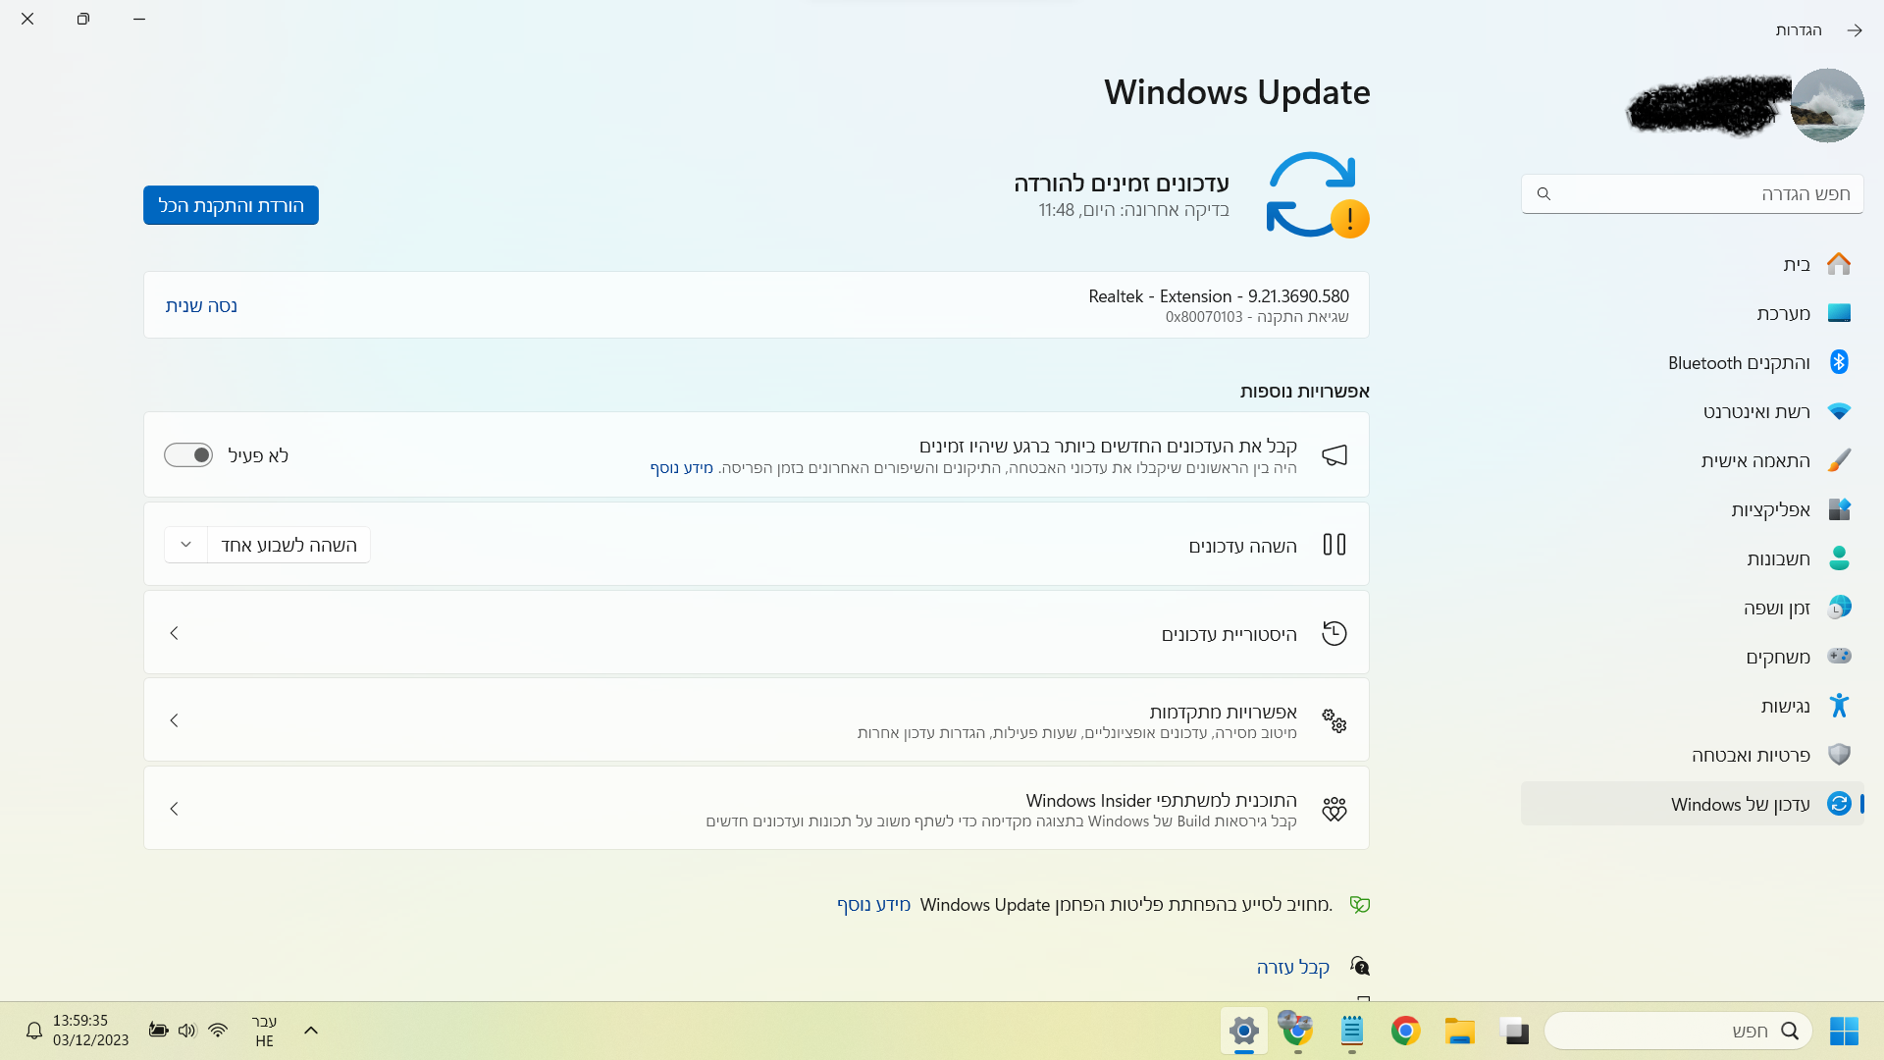Open System (מערכת) settings icon
Viewport: 1884px width, 1060px height.
[1839, 313]
